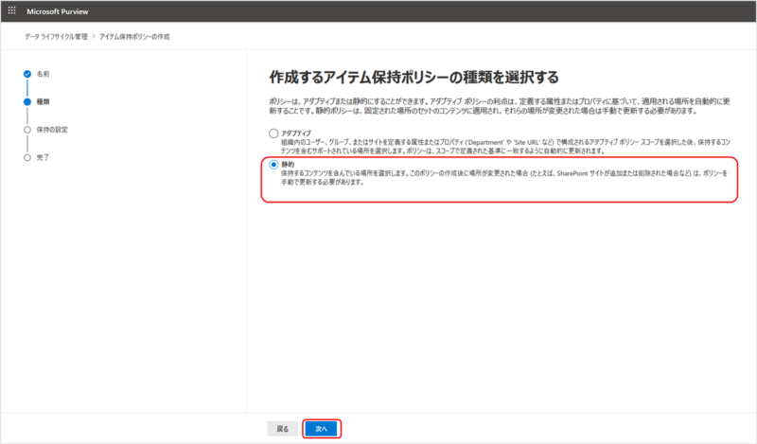The height and width of the screenshot is (444, 757).
Task: Go to データ ライフサイクル管理 breadcrumb
Action: [56, 36]
